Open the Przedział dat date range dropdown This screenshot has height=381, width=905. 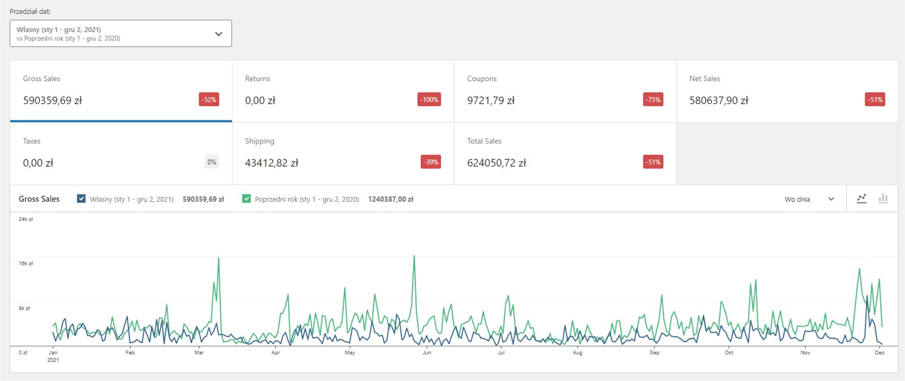point(120,34)
